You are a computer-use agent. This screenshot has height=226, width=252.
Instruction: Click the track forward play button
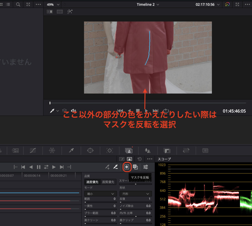[x=54, y=167]
